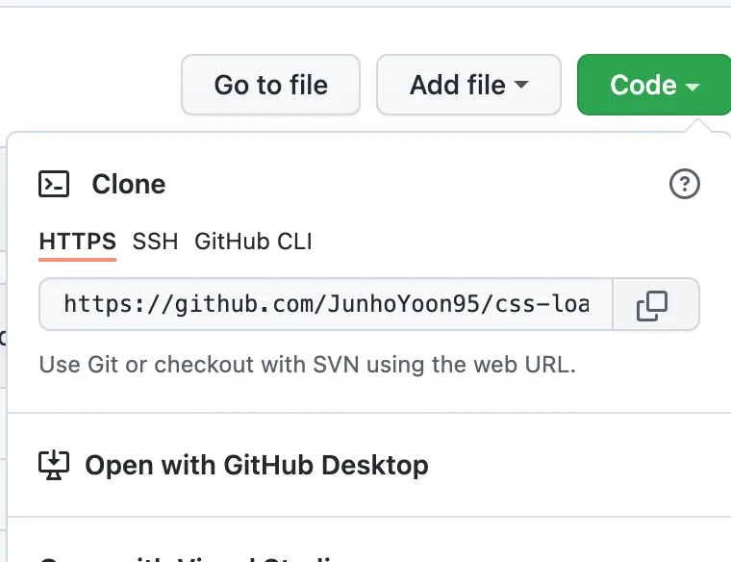Click the 'Use Git or checkout with SVN' hint
The image size is (731, 562).
coord(307,365)
